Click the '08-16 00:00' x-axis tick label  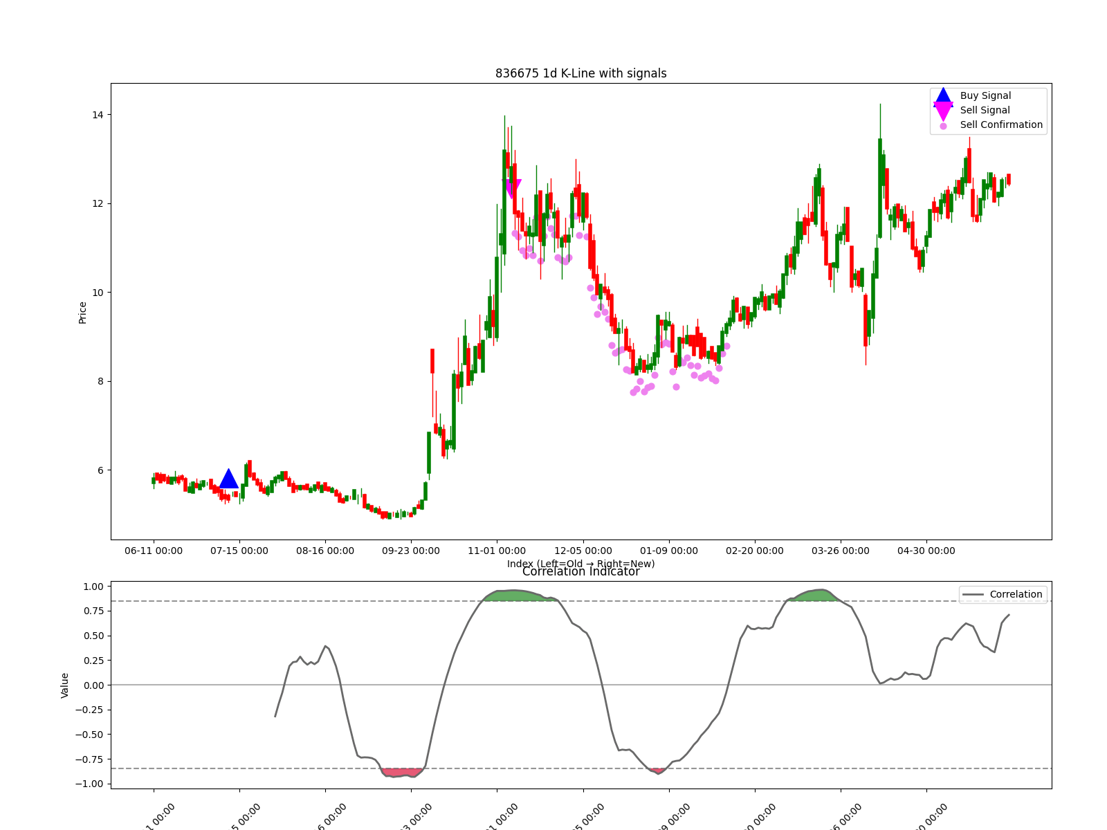click(325, 551)
